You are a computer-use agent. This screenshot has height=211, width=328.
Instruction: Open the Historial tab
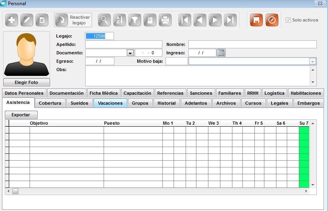click(166, 103)
